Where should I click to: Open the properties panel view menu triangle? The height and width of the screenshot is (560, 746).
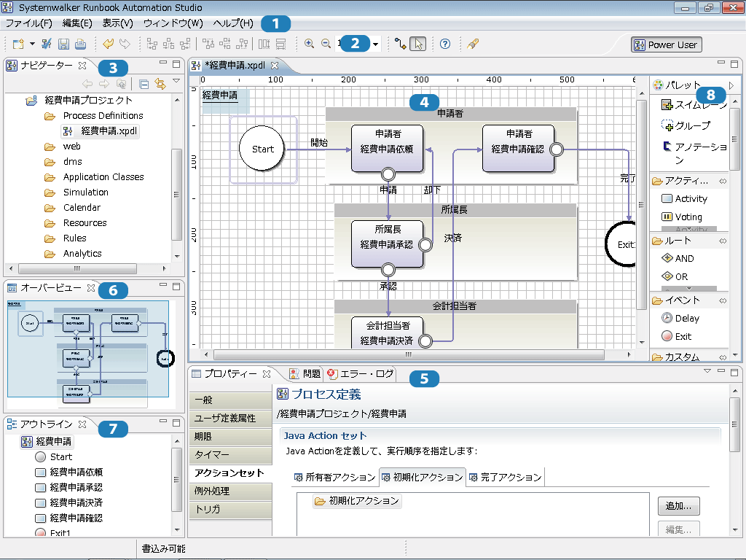(x=707, y=371)
